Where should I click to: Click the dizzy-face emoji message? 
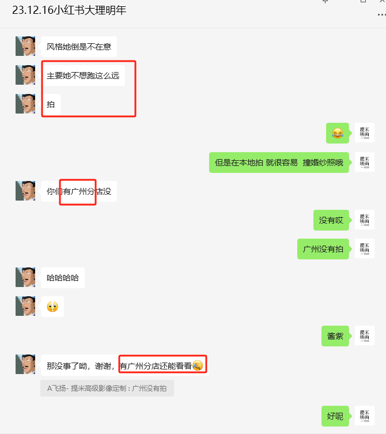tap(52, 307)
